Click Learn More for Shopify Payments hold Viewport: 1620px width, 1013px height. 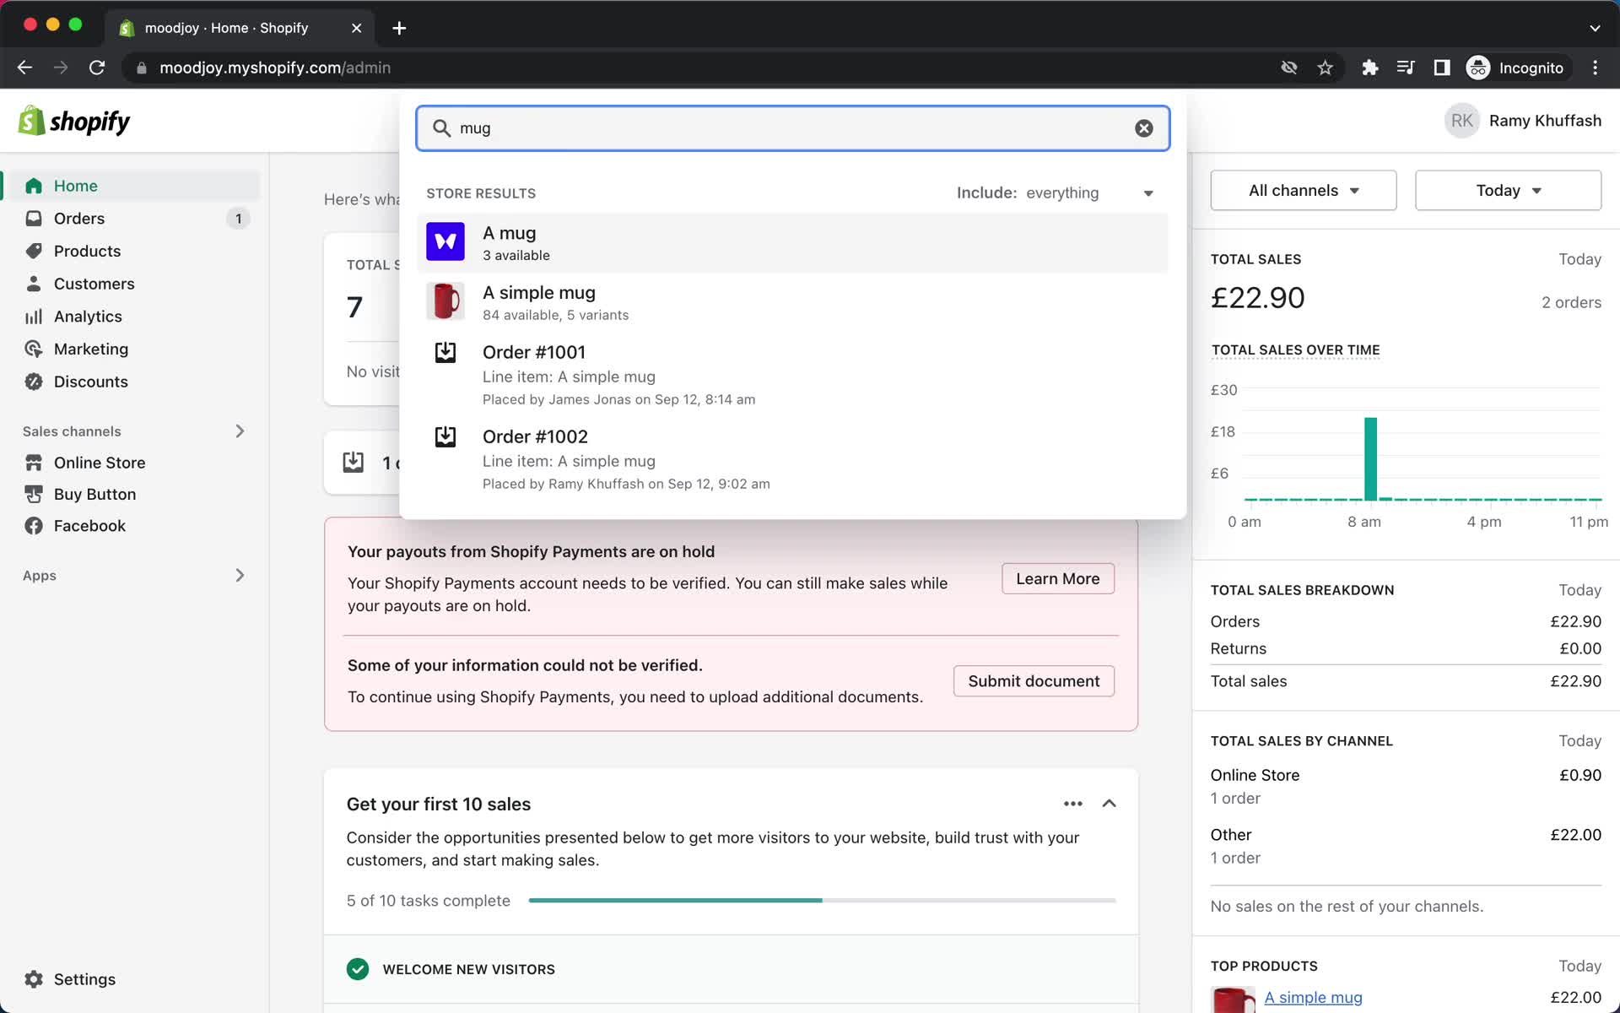point(1056,577)
